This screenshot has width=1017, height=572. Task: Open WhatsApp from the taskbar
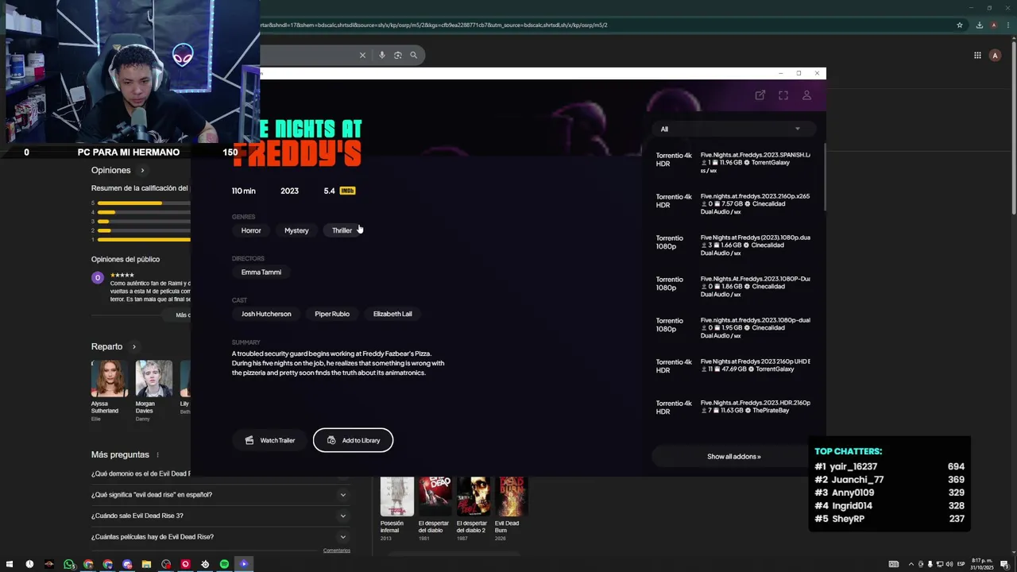tap(69, 564)
